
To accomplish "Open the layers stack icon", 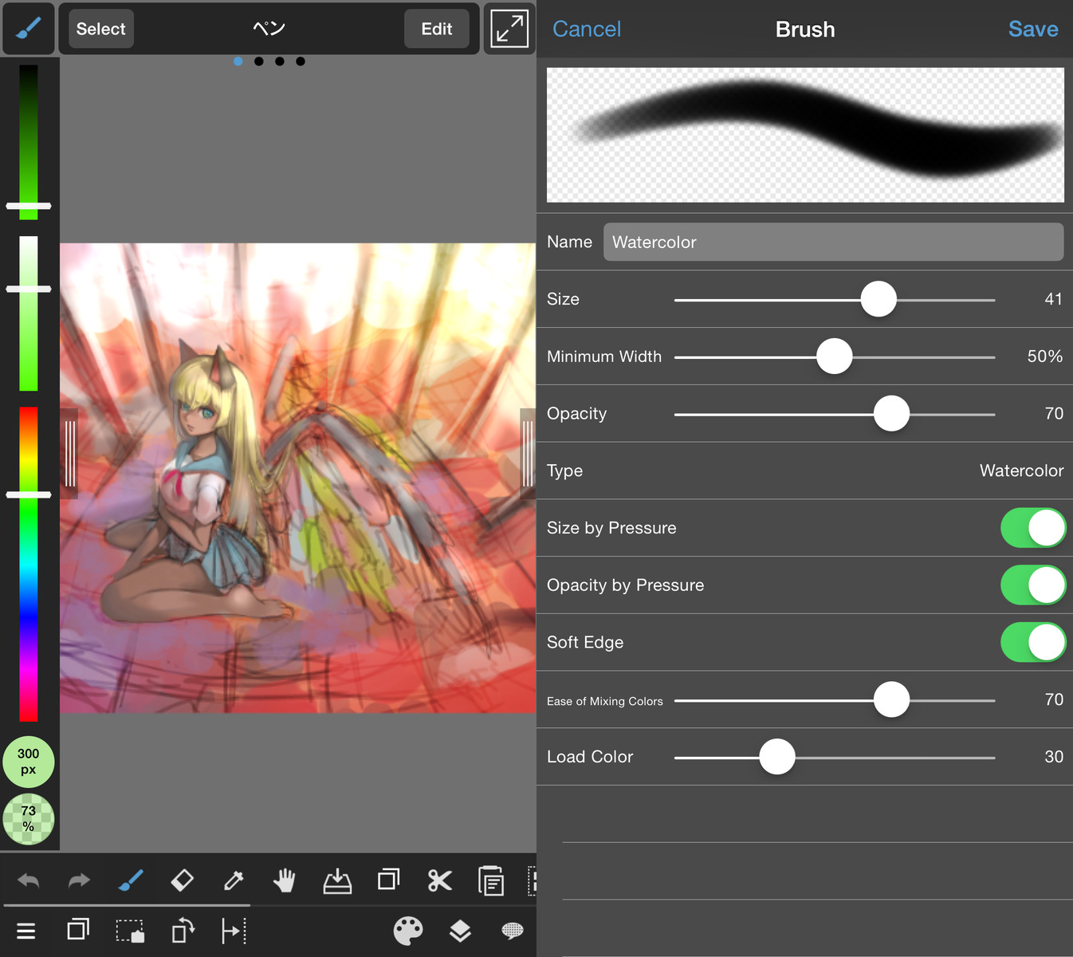I will tap(460, 931).
